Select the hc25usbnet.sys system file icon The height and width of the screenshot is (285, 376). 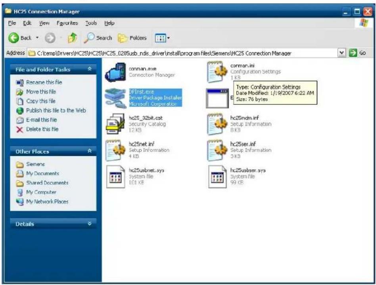115,177
